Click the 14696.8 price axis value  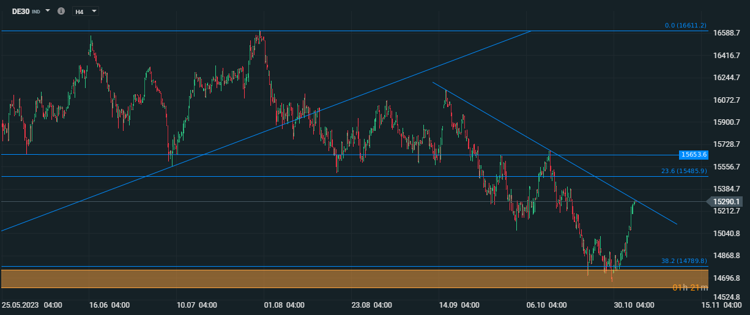tap(727, 278)
